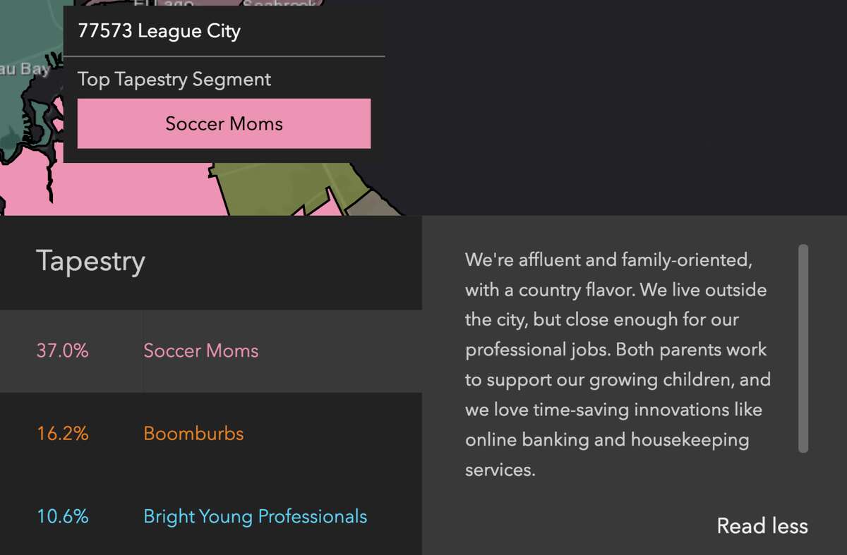Click the 77573 League City popup title
847x555 pixels.
(x=159, y=31)
